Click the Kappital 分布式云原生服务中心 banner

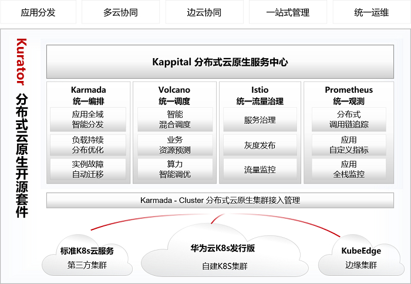click(x=220, y=62)
